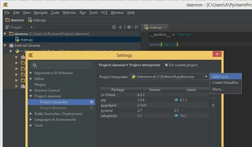Image resolution: width=252 pixels, height=147 pixels.
Task: Open the Navigate menu
Action: point(41,13)
